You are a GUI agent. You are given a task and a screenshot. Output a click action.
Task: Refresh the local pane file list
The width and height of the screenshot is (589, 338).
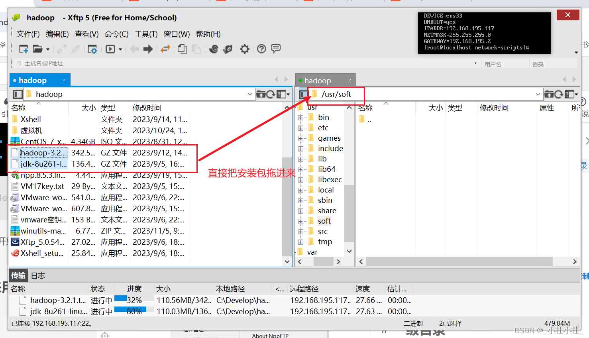(271, 94)
